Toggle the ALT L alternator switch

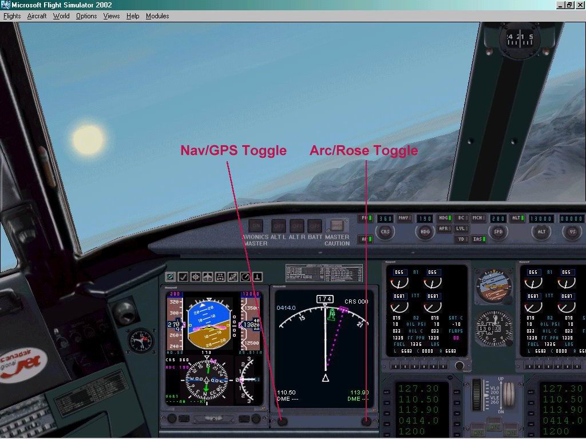[278, 225]
